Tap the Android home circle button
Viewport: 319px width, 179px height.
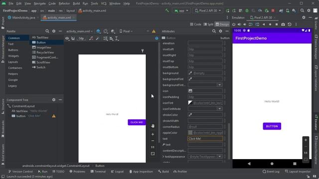(x=272, y=164)
